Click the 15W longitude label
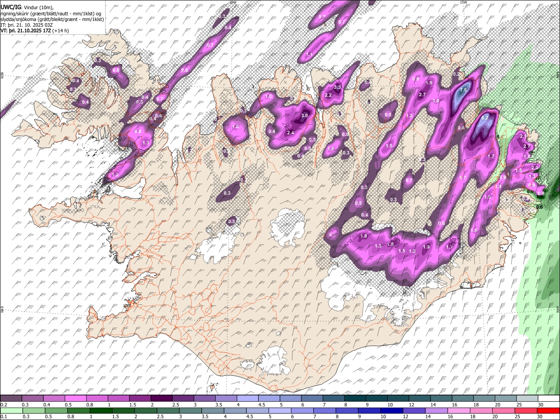The image size is (560, 420). pos(463,2)
